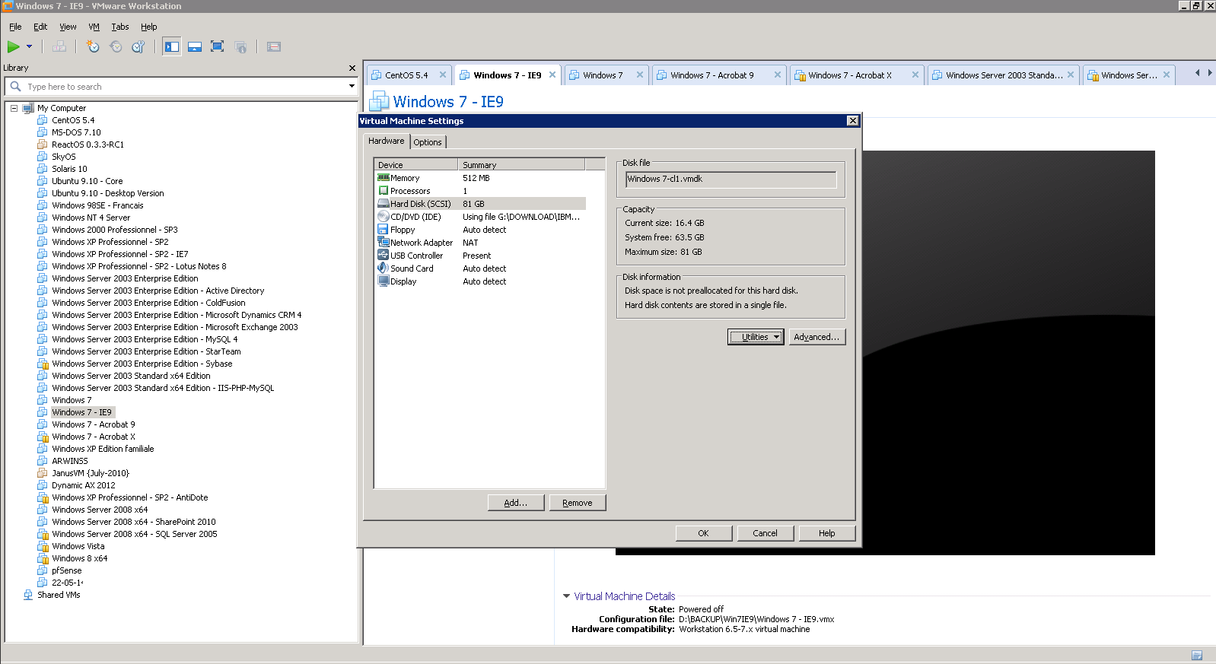
Task: Click the Advanced... button
Action: click(x=817, y=337)
